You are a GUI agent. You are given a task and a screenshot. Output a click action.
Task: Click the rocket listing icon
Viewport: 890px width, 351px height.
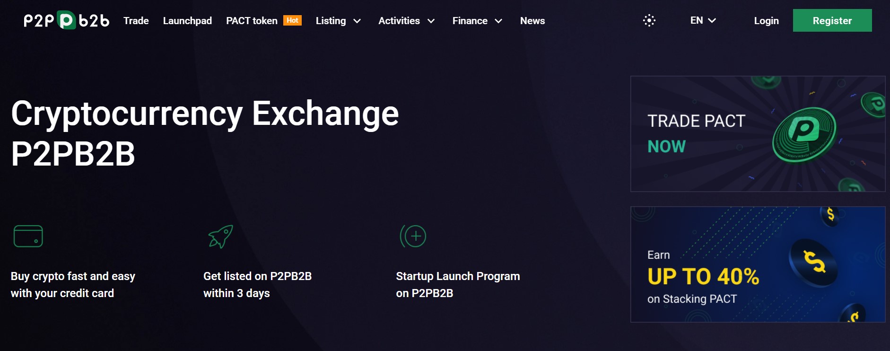[x=221, y=237]
